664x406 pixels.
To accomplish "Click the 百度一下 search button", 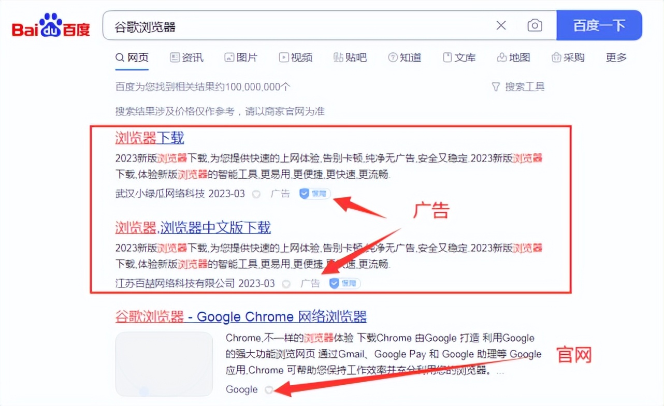I will coord(599,25).
